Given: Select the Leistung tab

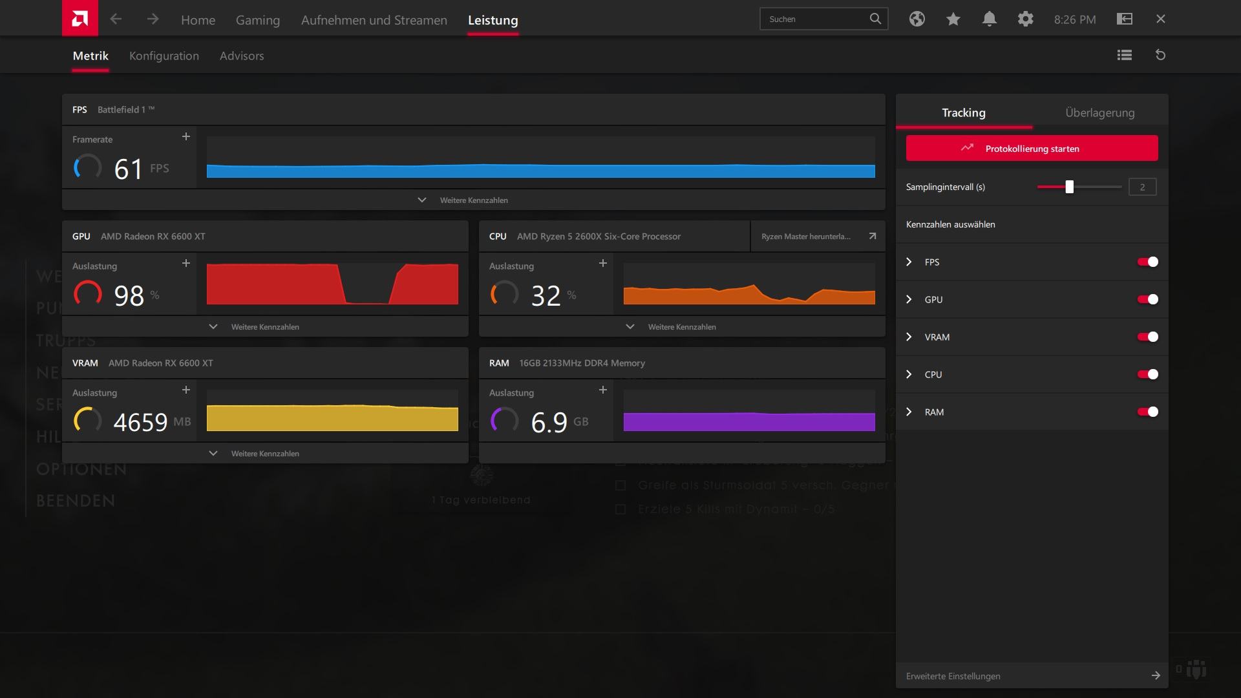Looking at the screenshot, I should point(493,19).
